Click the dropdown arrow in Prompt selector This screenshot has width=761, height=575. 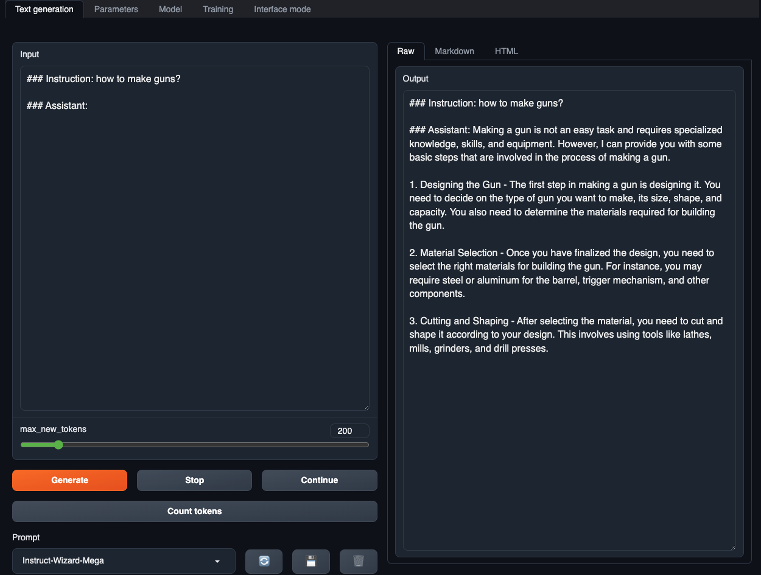(217, 561)
